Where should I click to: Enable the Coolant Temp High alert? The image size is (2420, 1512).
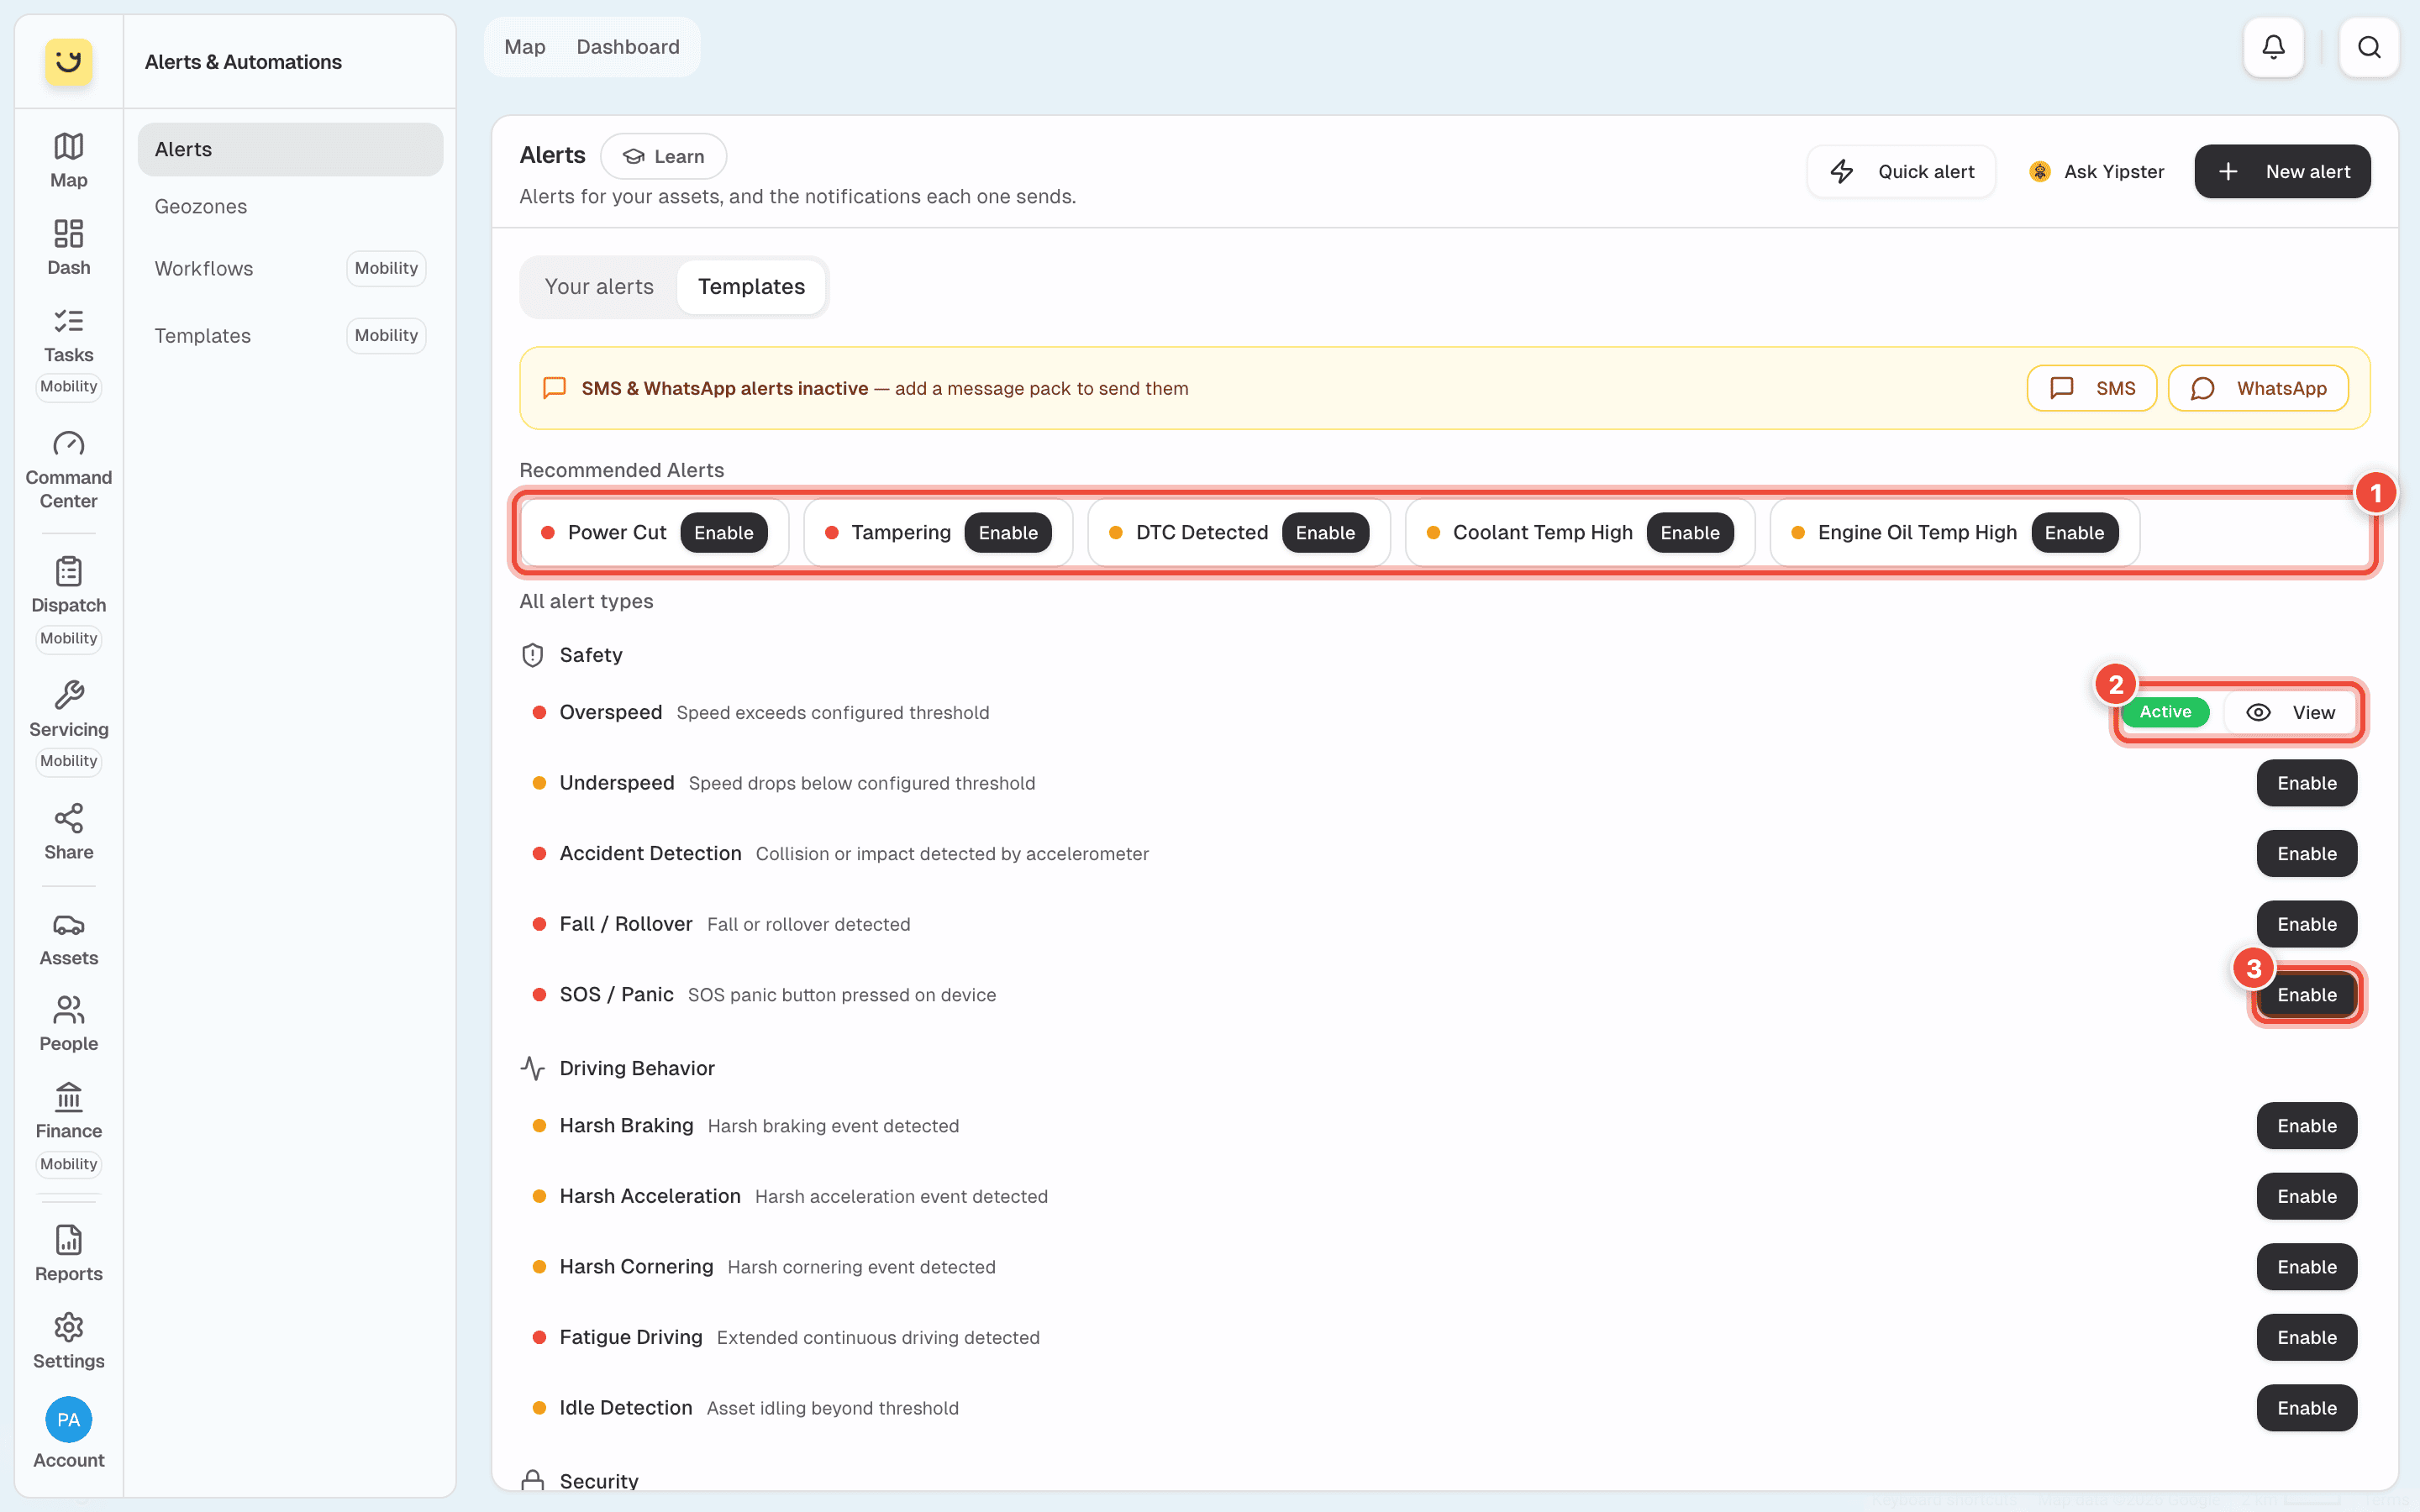(x=1690, y=533)
